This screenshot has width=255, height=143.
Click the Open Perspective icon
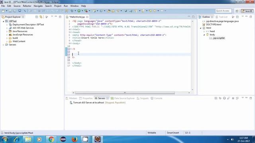(237, 11)
